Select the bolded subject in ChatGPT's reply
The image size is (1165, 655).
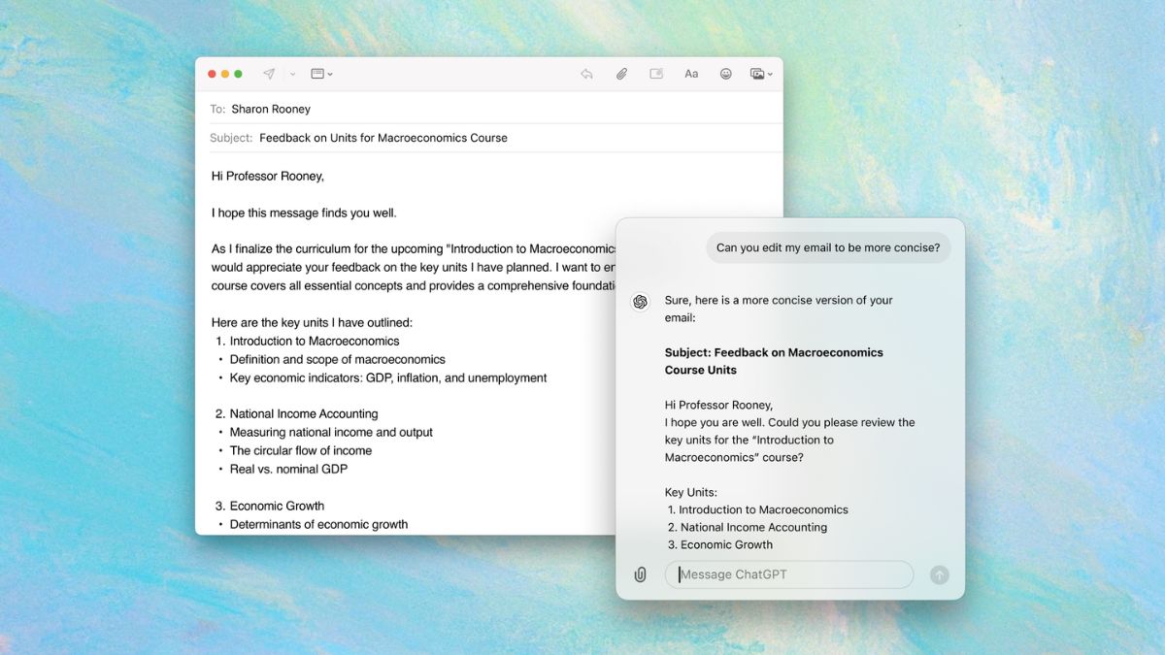click(774, 361)
